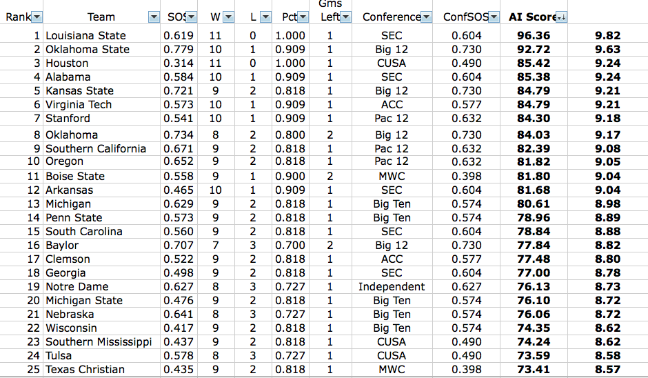Open the L column filter dropdown

click(265, 17)
